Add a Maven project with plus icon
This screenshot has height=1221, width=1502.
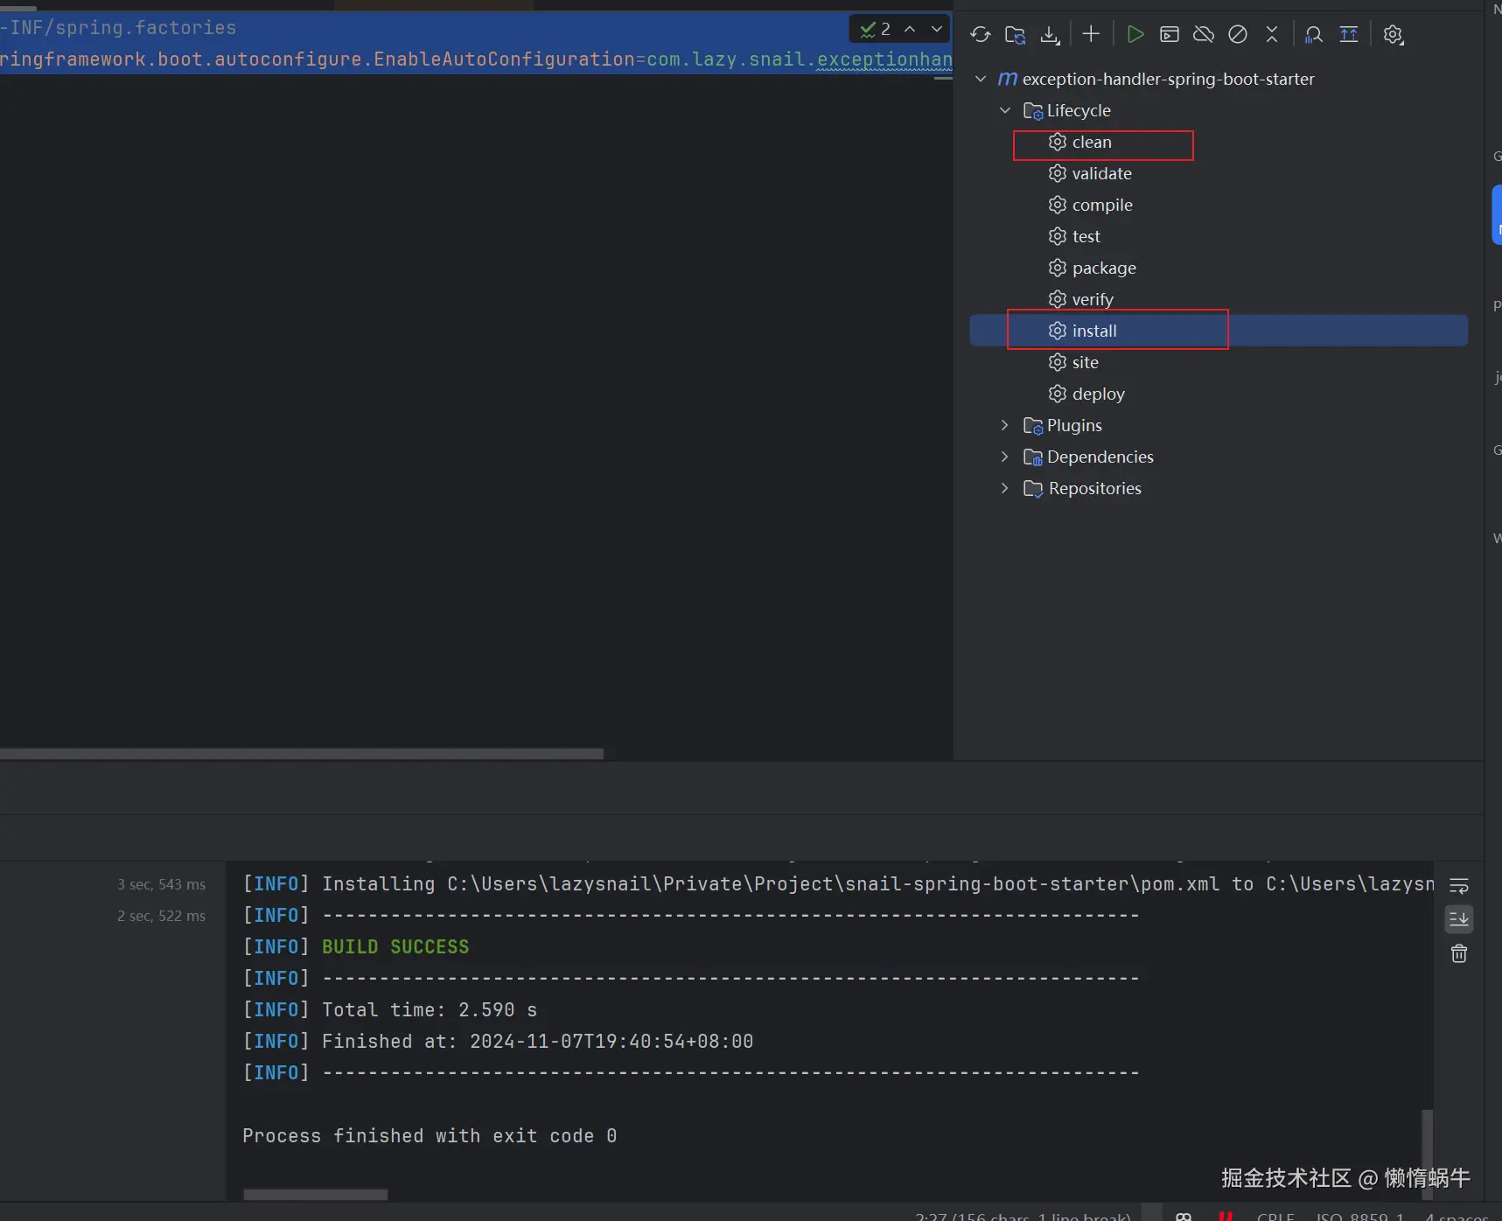point(1091,34)
